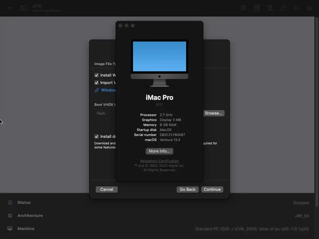Toggle the Install W... checkbox
The image size is (319, 239).
click(97, 75)
